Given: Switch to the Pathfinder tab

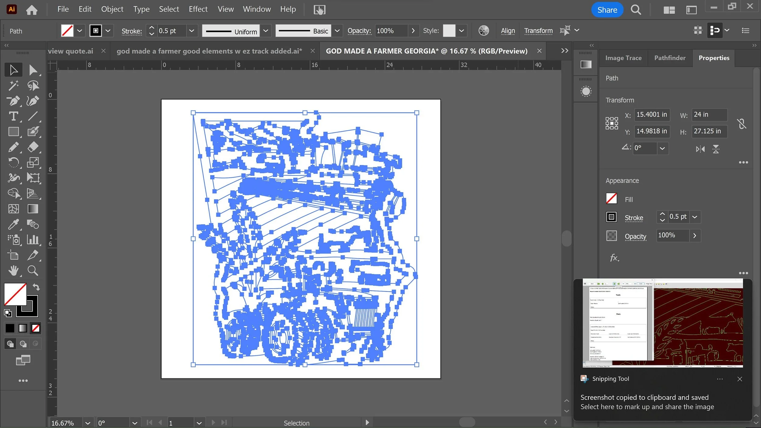Looking at the screenshot, I should click(670, 58).
